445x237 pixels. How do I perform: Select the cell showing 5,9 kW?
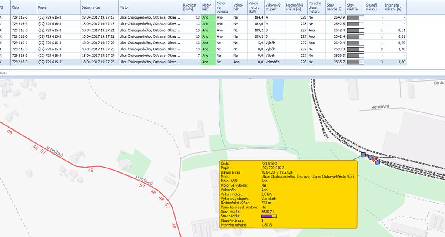256,43
